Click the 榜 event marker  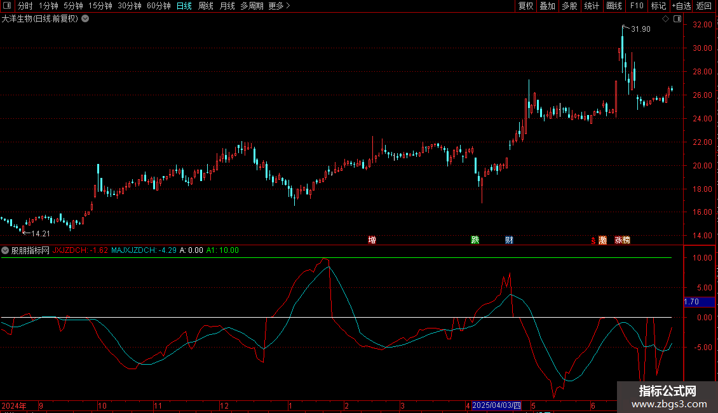tap(627, 240)
